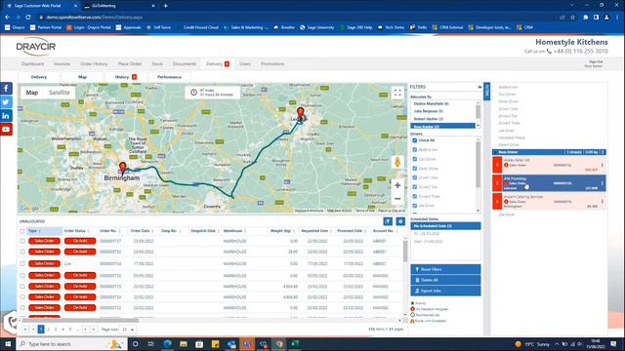Hide the Filters panel with eye icon
Viewport: 625px width, 351px height.
point(479,87)
